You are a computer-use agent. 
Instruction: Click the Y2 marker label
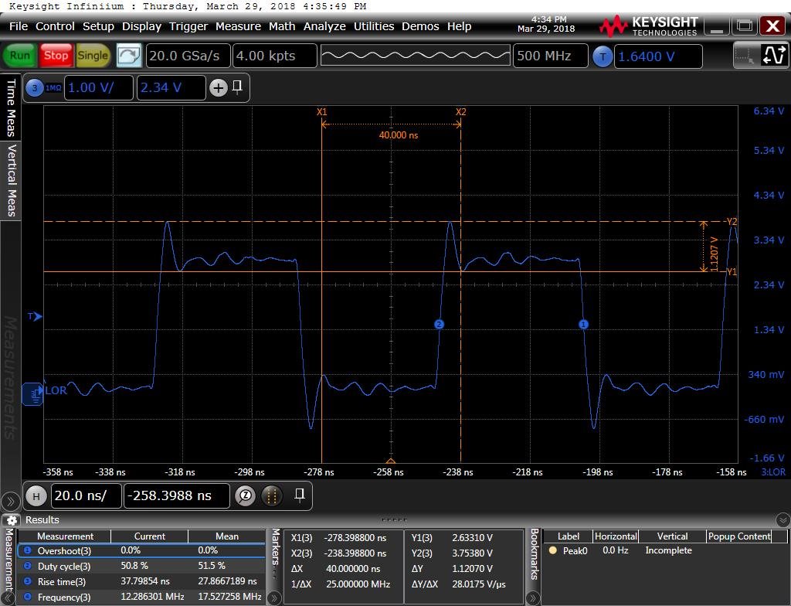pos(732,222)
